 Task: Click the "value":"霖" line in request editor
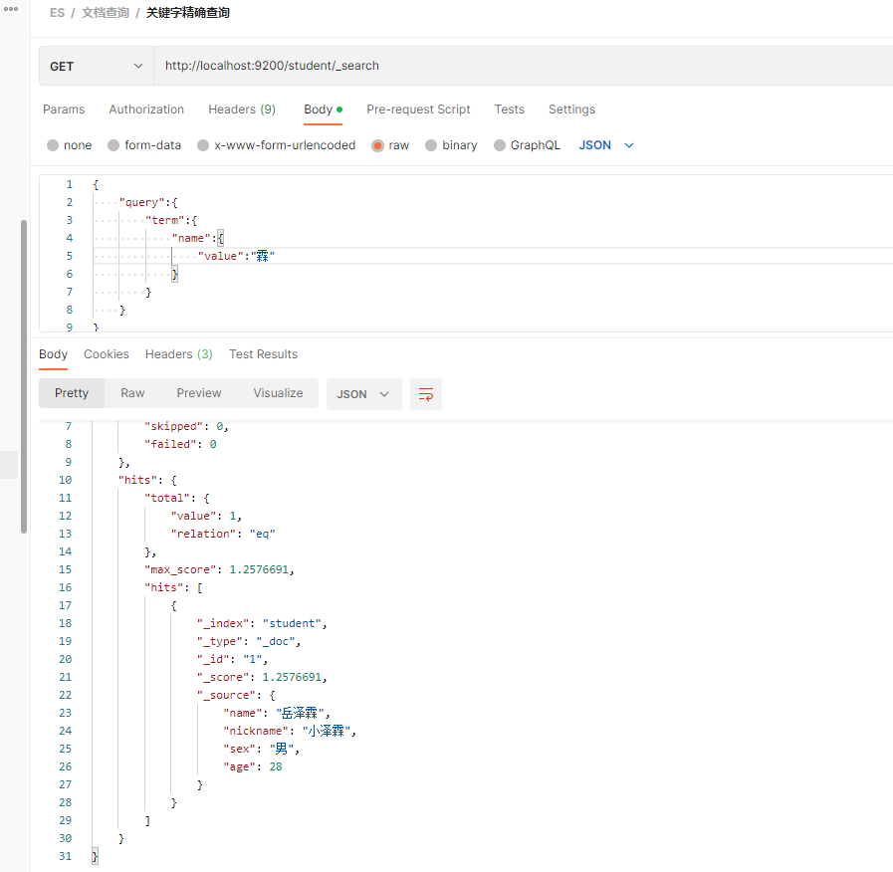(x=236, y=256)
